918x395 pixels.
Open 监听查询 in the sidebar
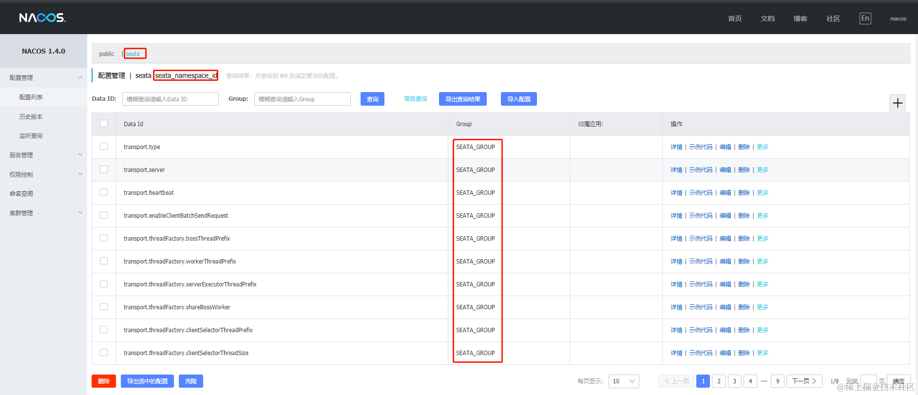click(31, 136)
